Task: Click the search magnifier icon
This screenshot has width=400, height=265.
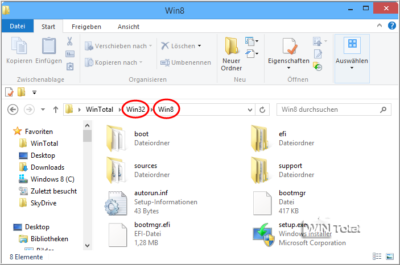Action: [x=383, y=110]
